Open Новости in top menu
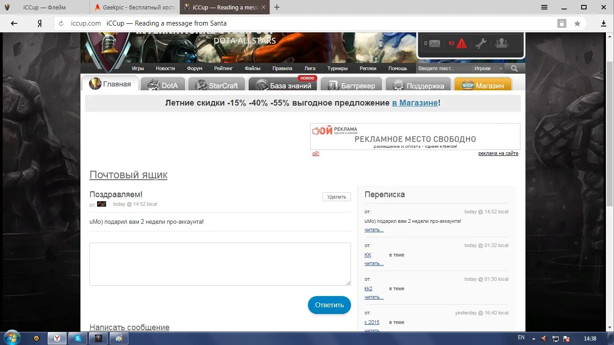614x345 pixels. tap(165, 68)
